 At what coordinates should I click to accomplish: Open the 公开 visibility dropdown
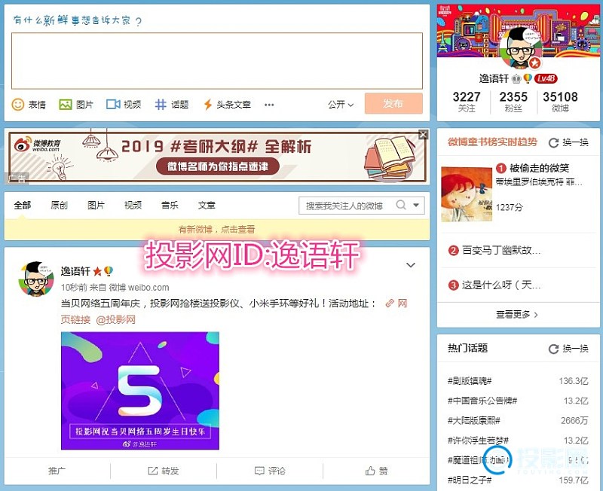(x=341, y=105)
